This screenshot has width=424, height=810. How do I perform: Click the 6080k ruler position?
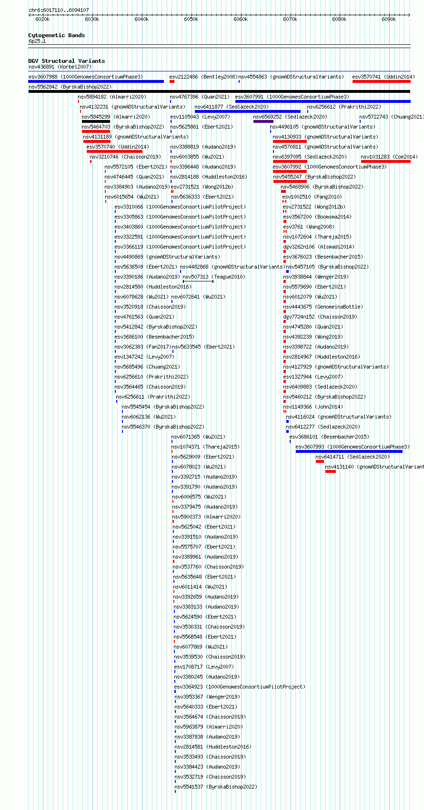[x=339, y=19]
